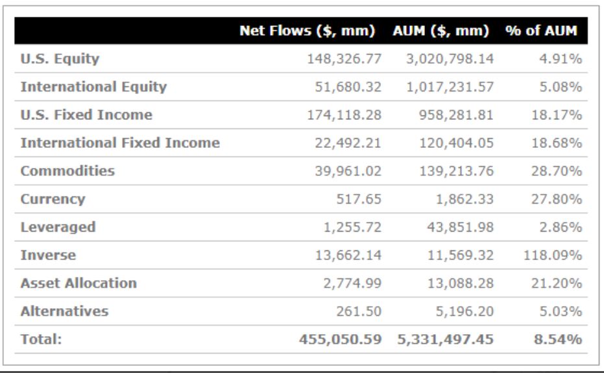604x373 pixels.
Task: Open the Alternatives category row
Action: click(62, 311)
